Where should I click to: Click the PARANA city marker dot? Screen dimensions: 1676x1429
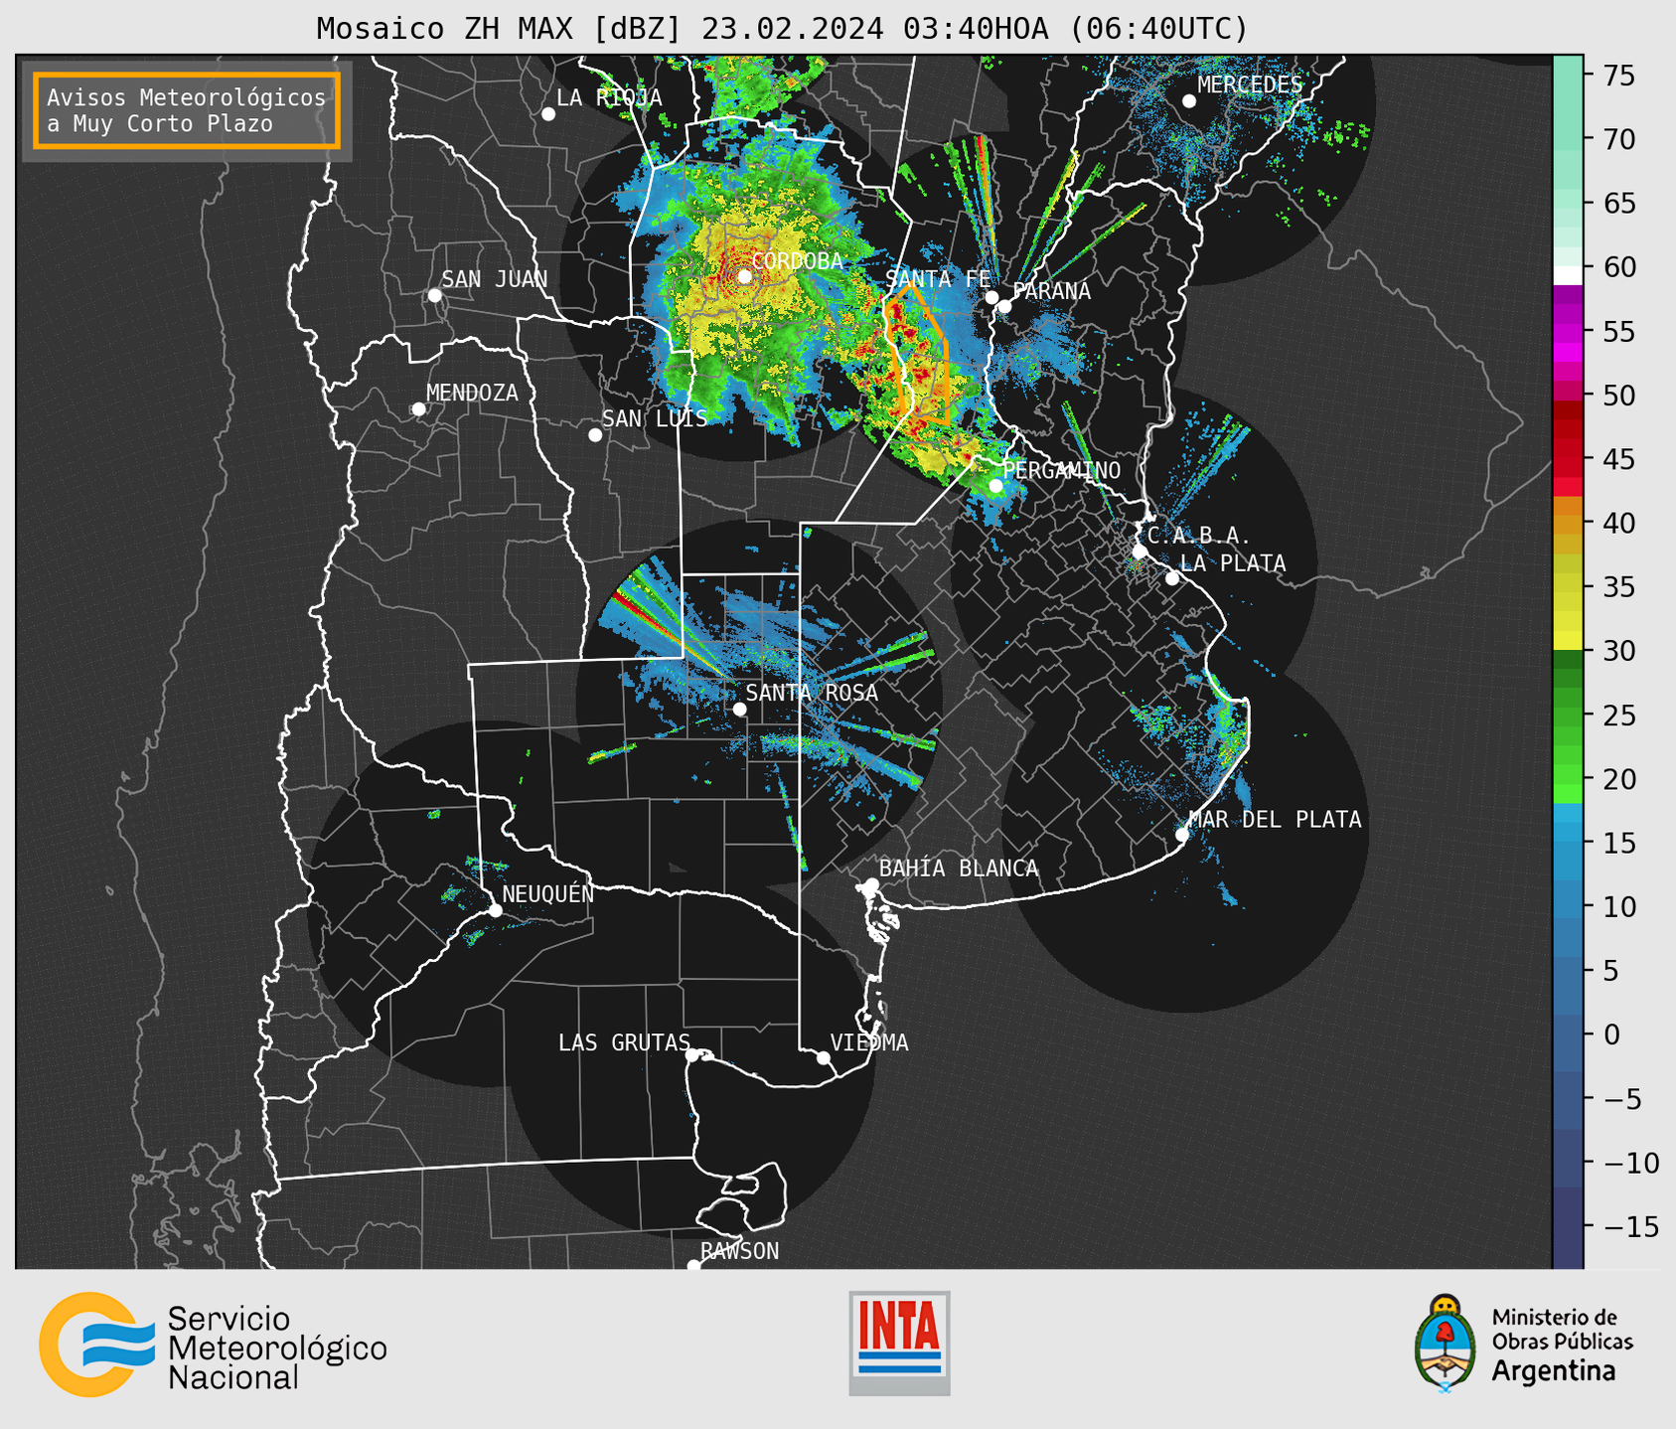(x=1004, y=306)
